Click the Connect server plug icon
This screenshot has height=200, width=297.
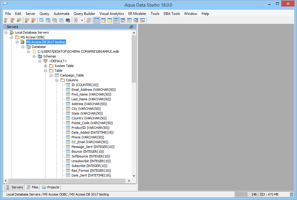[27, 20]
